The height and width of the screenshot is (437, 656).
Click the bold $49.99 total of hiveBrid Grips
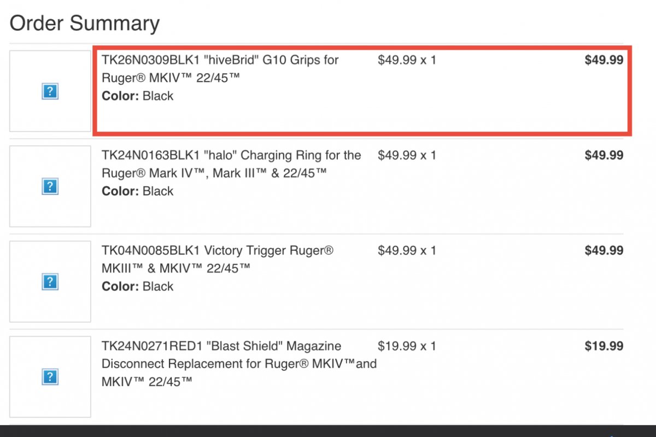click(604, 60)
